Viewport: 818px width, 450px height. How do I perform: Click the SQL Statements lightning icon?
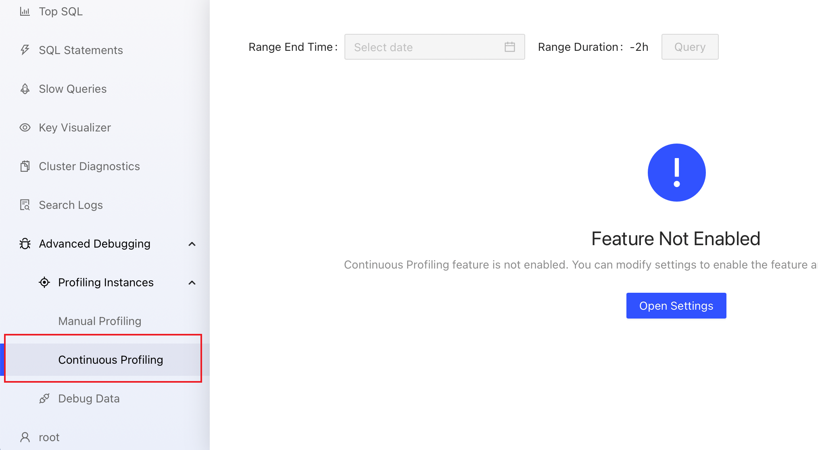point(25,50)
